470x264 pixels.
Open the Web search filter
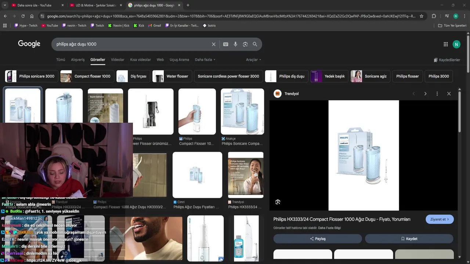160,60
